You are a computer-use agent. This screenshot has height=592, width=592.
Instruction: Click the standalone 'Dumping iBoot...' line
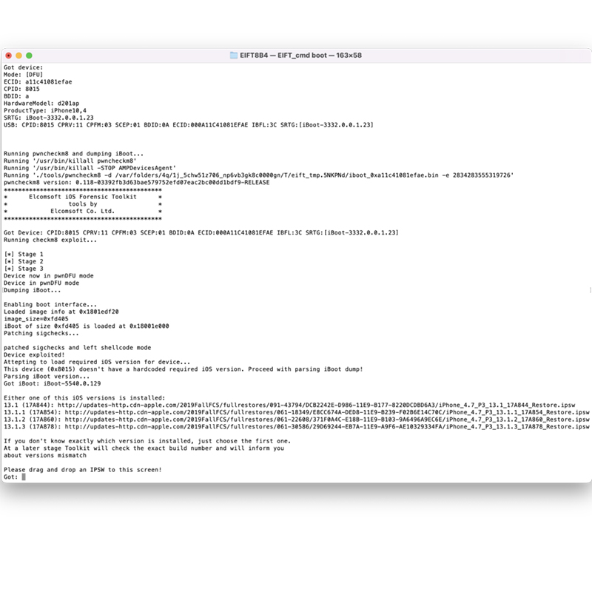(x=32, y=290)
